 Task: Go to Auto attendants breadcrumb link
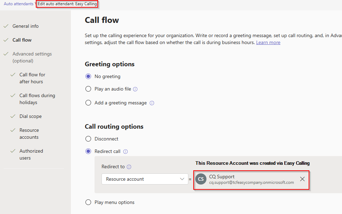click(x=19, y=4)
